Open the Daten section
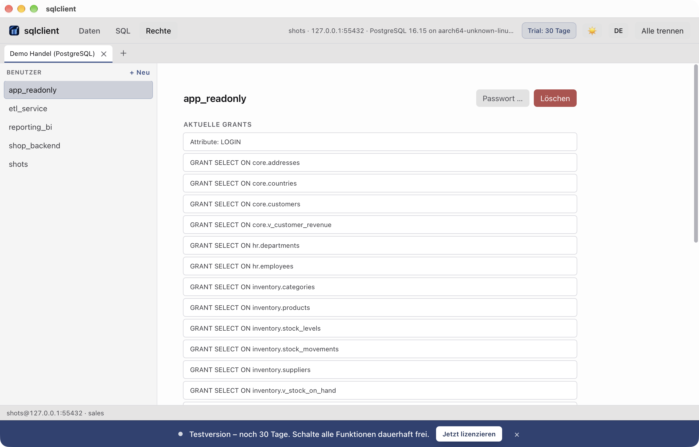The width and height of the screenshot is (699, 447). [x=90, y=31]
